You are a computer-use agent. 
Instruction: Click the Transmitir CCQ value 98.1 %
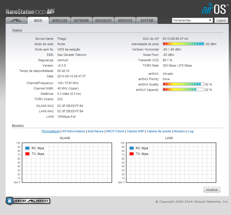[167, 60]
